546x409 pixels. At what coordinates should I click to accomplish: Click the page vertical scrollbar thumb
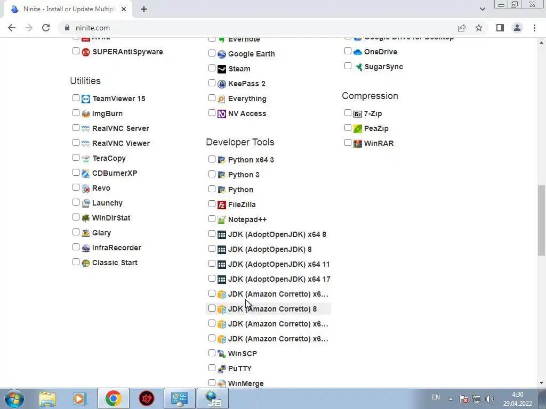[x=541, y=220]
